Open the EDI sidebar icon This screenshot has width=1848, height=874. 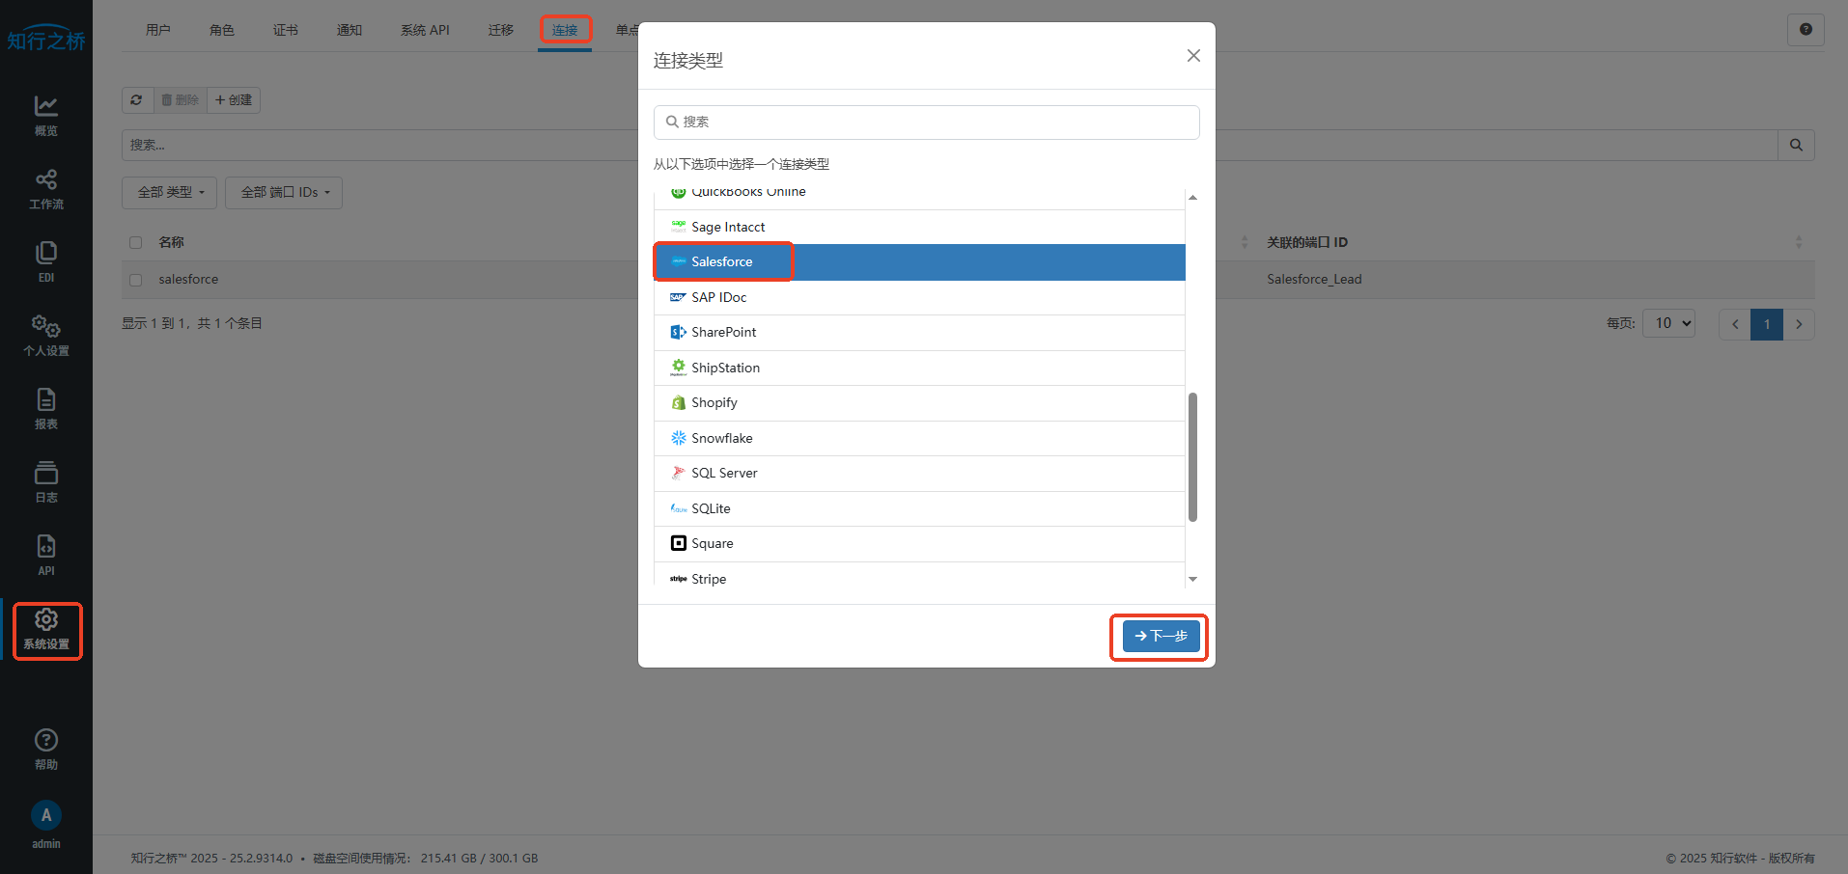click(x=45, y=261)
